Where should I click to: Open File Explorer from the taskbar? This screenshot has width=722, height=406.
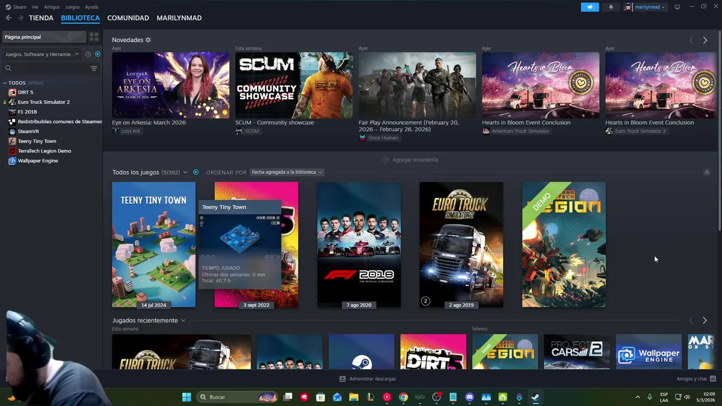point(354,397)
